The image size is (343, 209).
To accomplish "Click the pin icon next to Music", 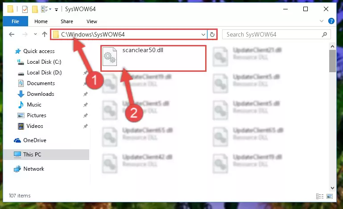I will [85, 105].
